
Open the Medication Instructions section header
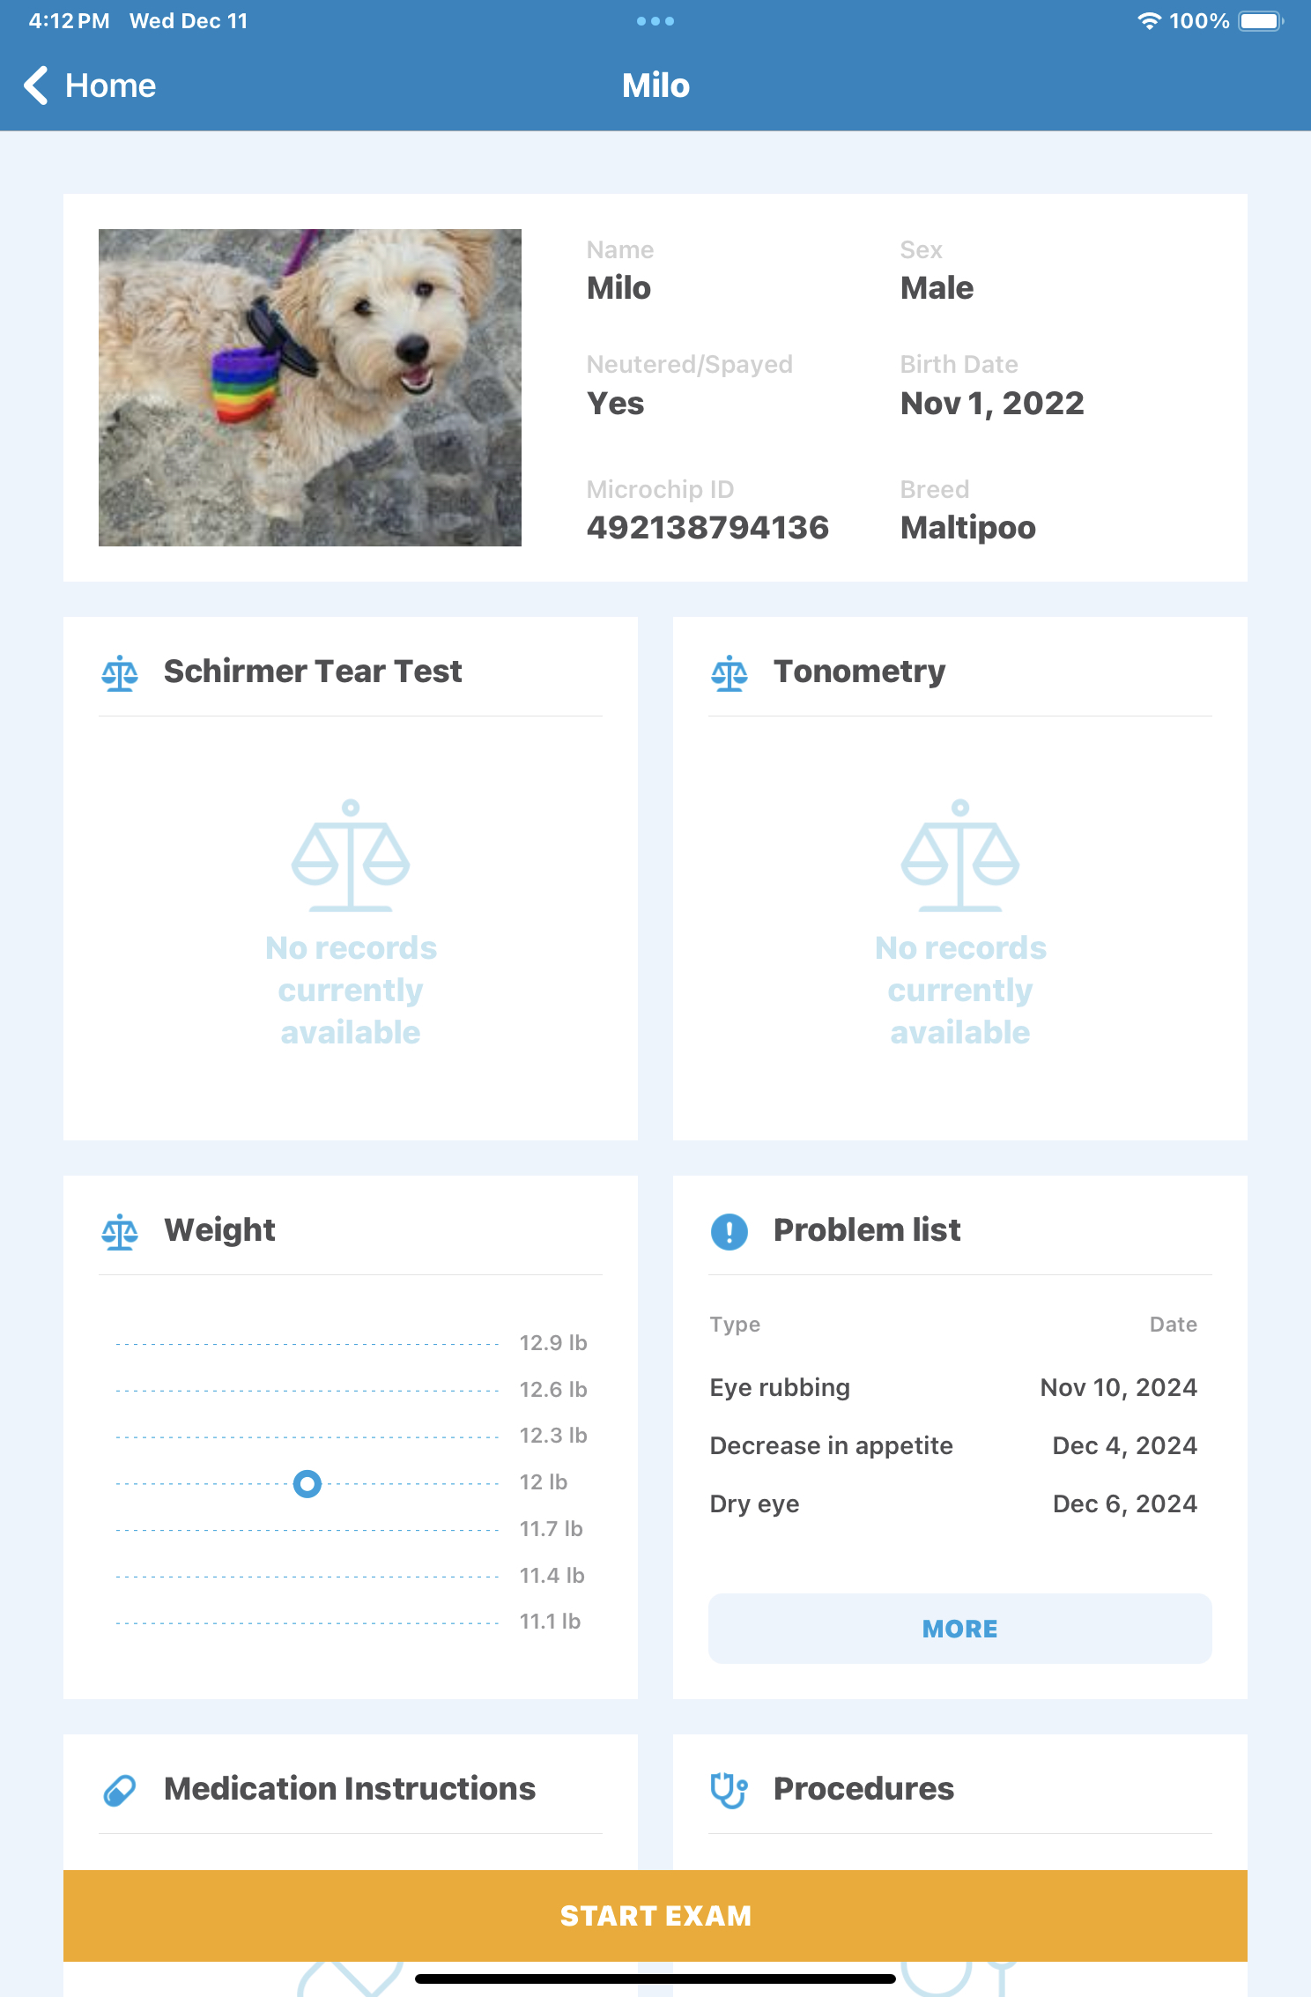[350, 1789]
